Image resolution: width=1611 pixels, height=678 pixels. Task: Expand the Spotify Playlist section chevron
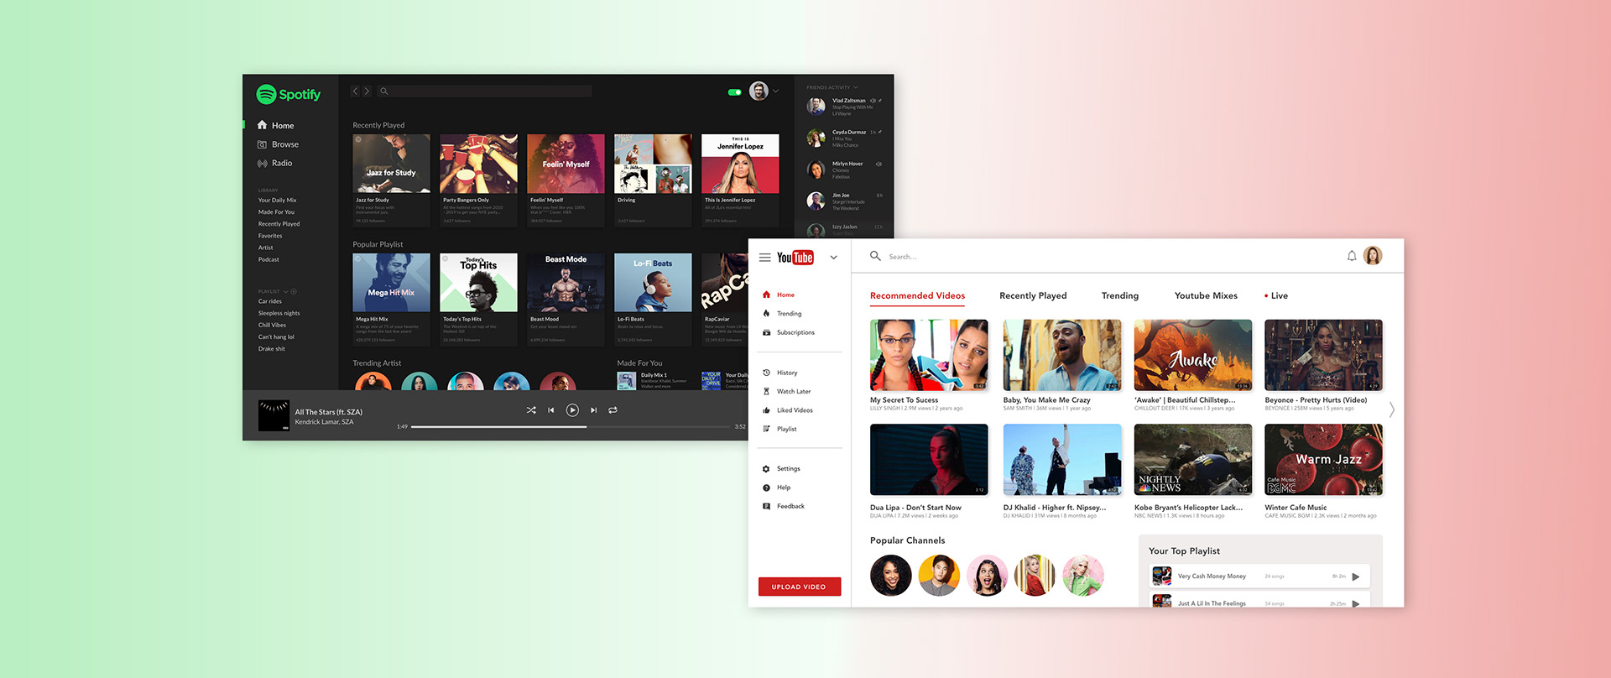click(x=285, y=292)
